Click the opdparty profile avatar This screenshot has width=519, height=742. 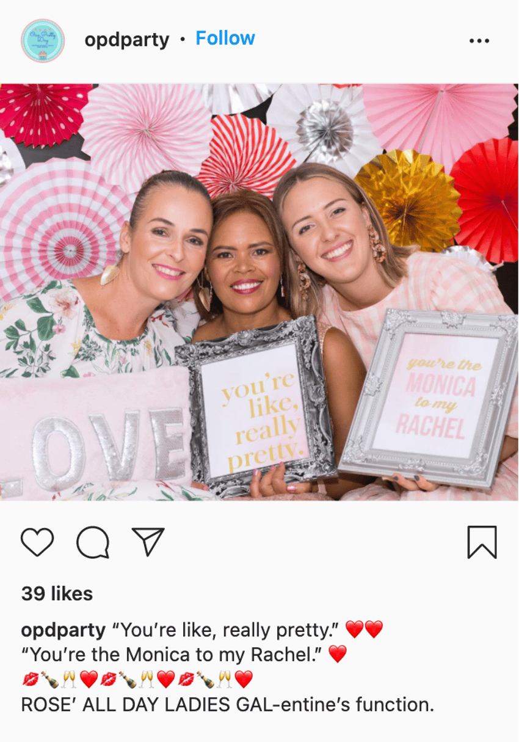point(43,40)
